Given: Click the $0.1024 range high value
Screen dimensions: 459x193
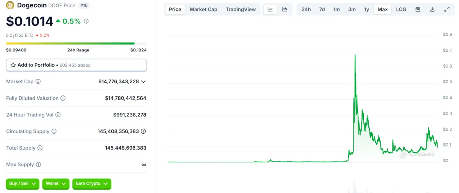Looking at the screenshot, I should [x=138, y=50].
